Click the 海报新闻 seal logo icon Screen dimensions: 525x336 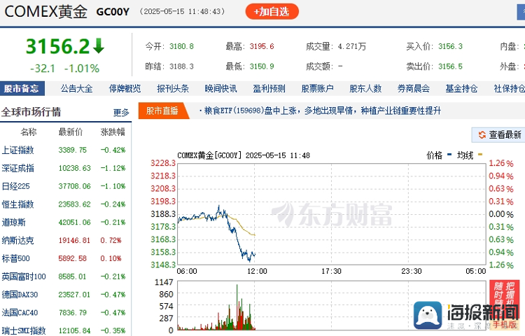click(428, 315)
